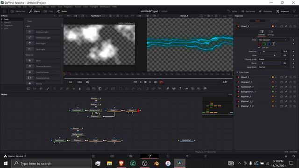Open the Spline editor button

pyautogui.click(x=232, y=11)
